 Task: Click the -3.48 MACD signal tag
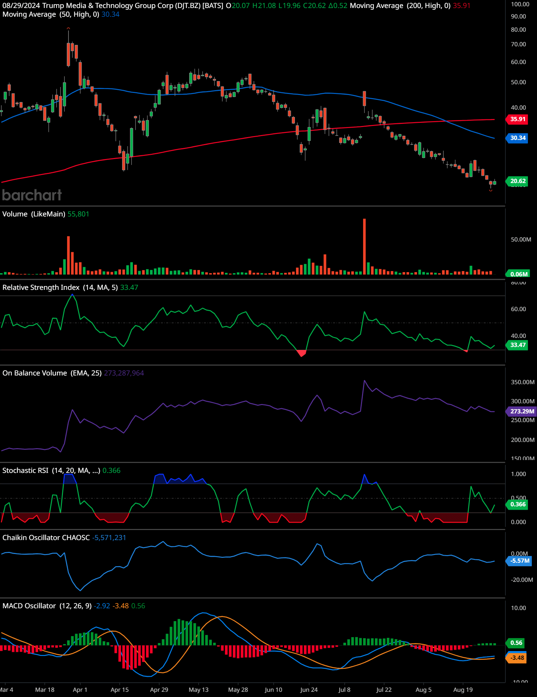pos(516,658)
